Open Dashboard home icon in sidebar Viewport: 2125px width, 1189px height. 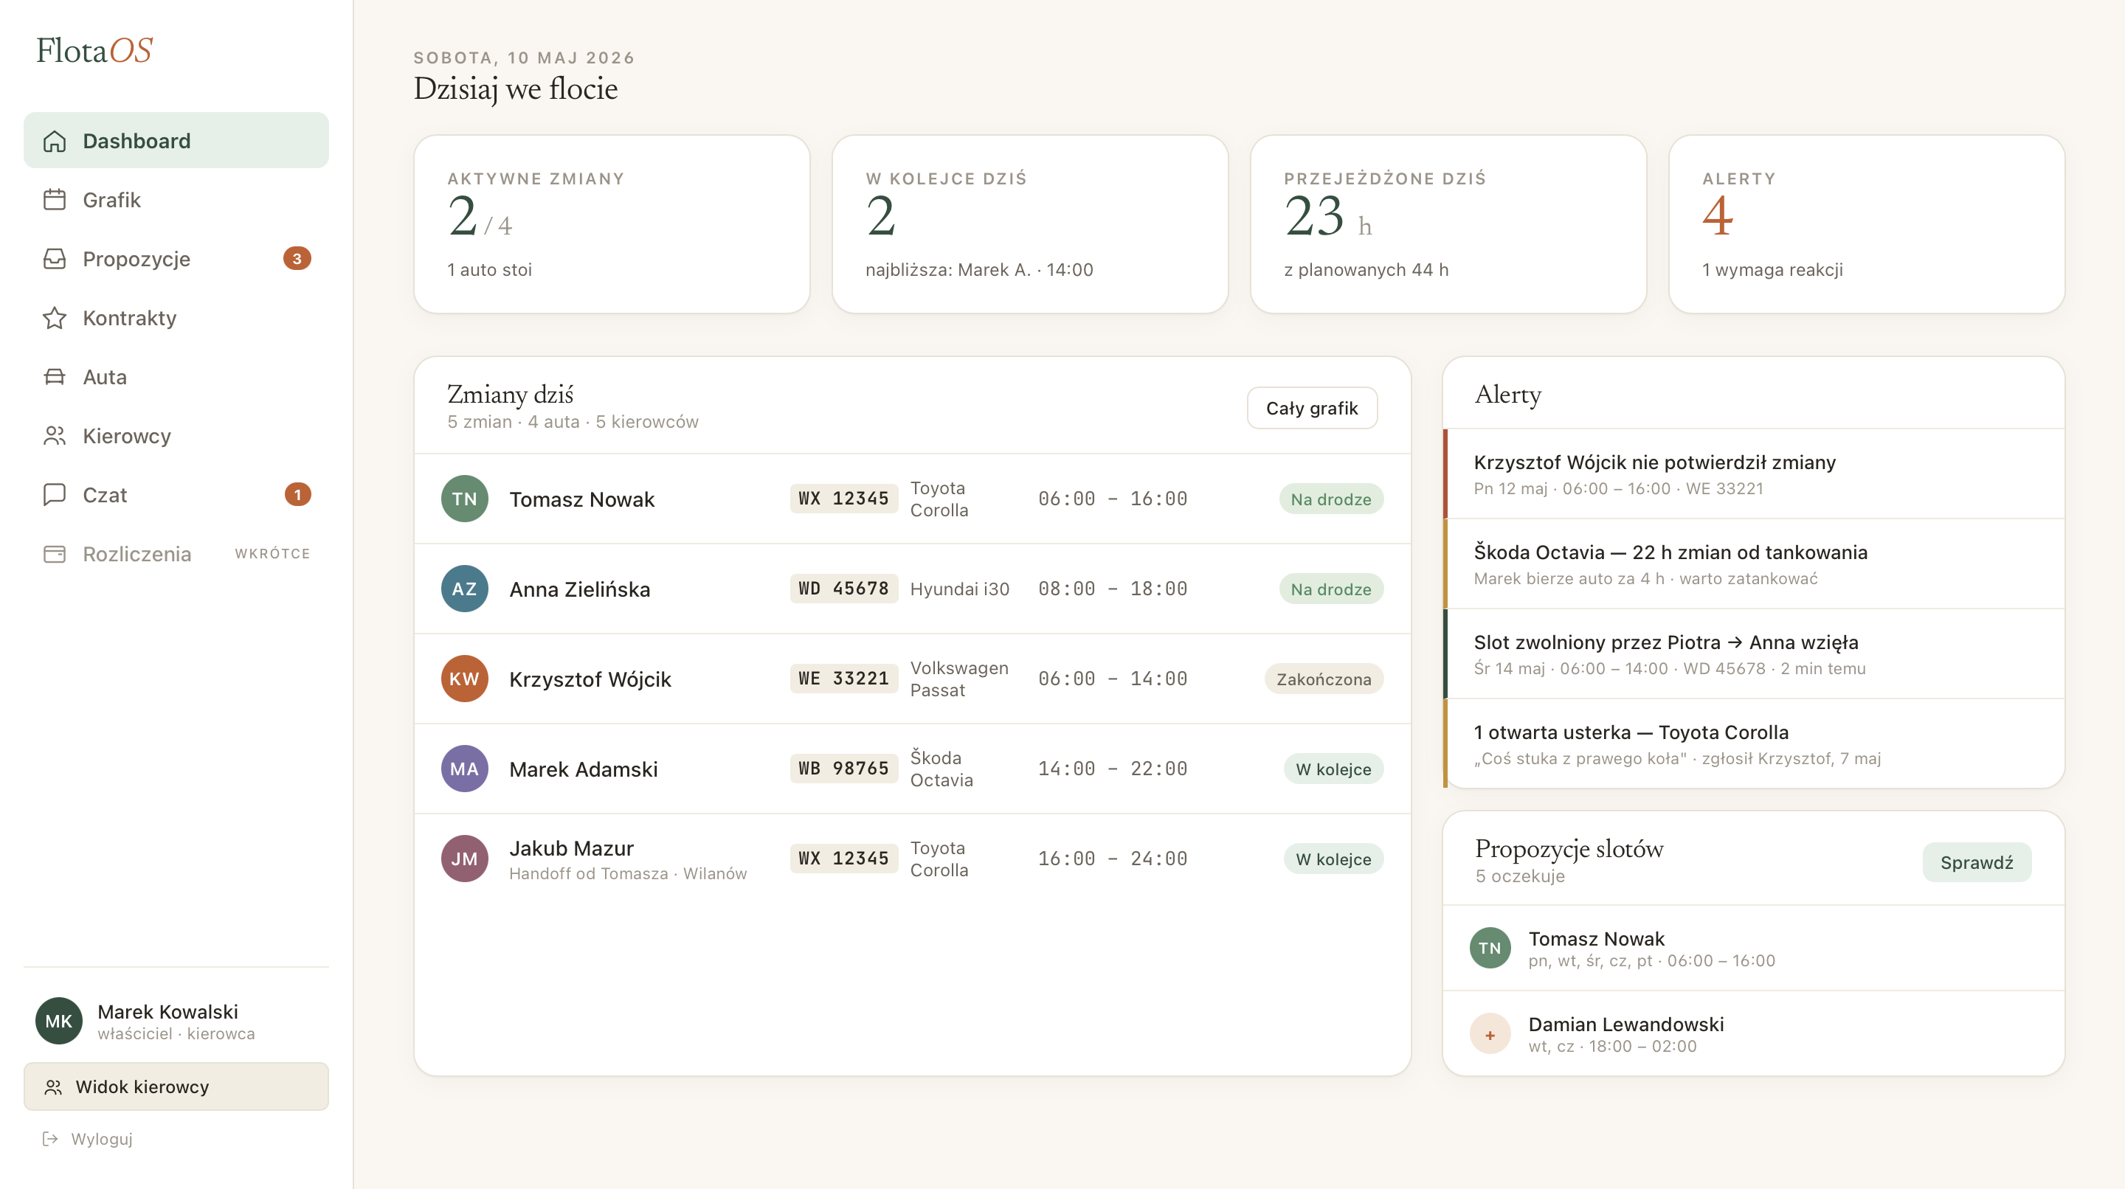pyautogui.click(x=55, y=141)
